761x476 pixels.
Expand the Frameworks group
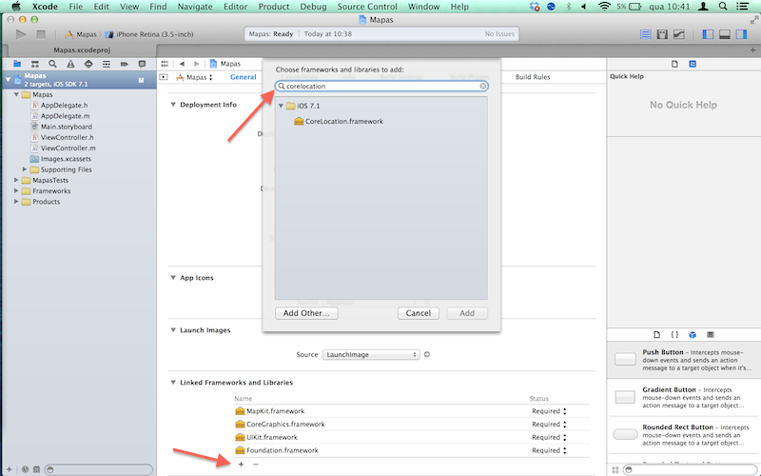[16, 191]
